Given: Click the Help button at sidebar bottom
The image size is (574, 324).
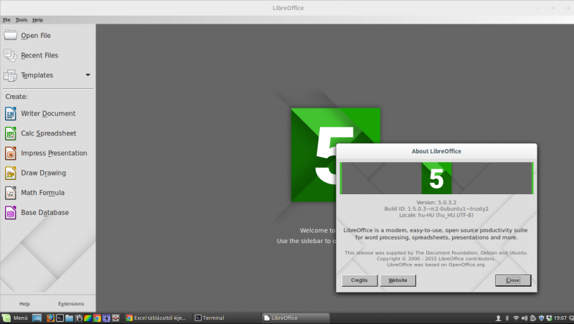Looking at the screenshot, I should point(24,304).
